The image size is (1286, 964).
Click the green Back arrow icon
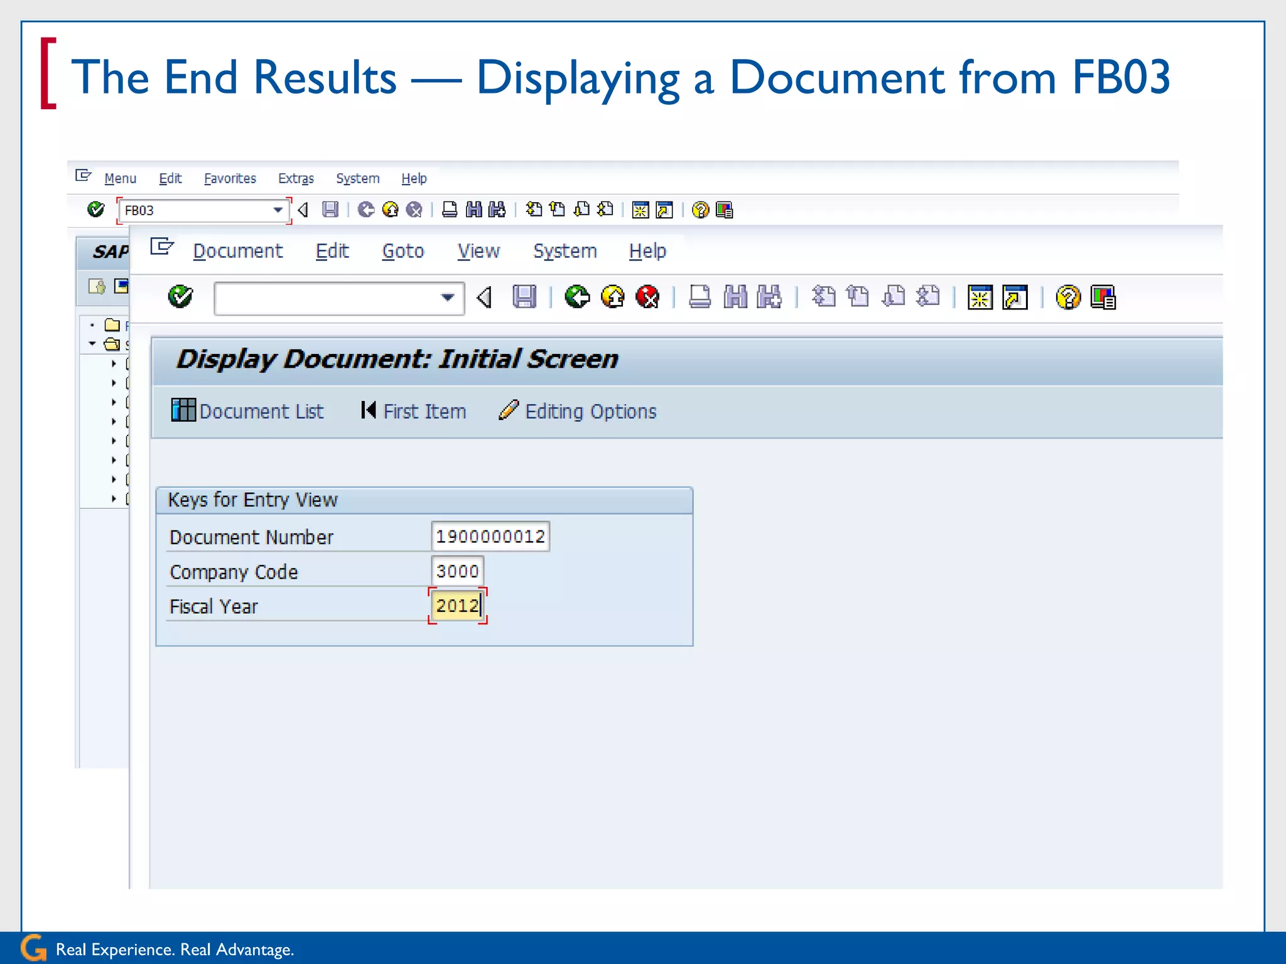tap(576, 296)
